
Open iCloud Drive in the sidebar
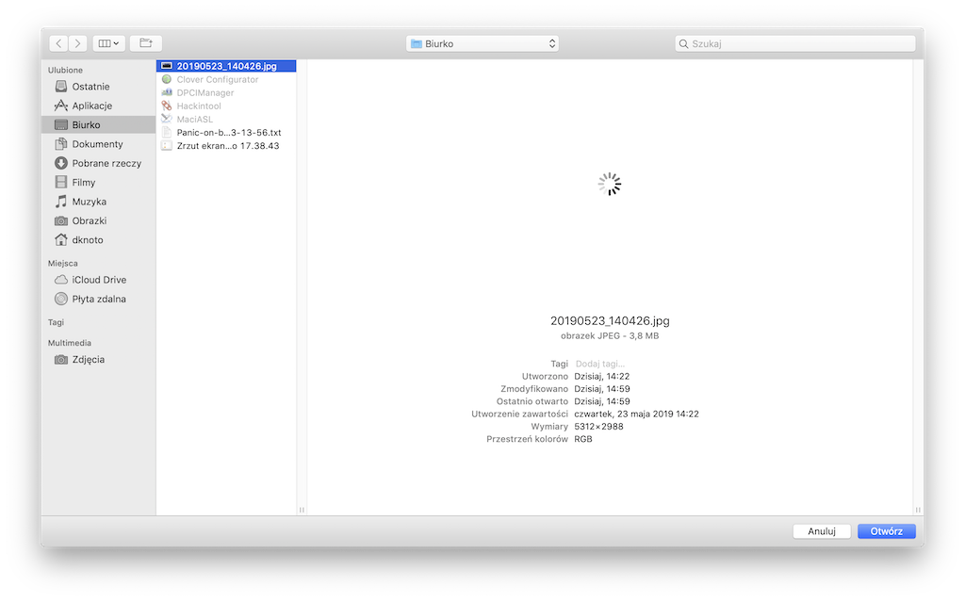(98, 279)
